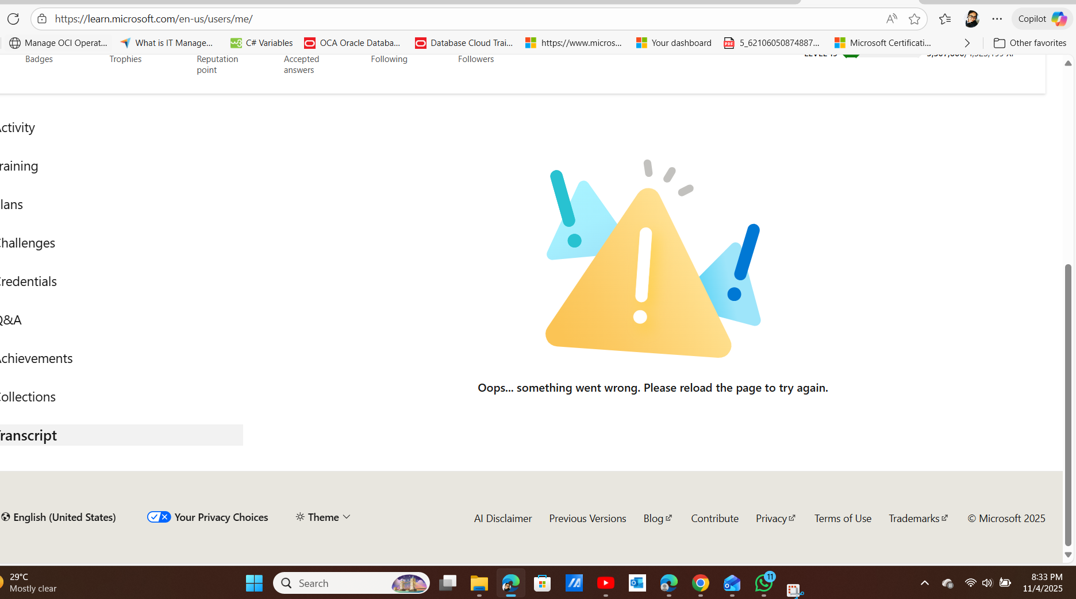Open the Manage OCI Operat... bookmark
The height and width of the screenshot is (599, 1076).
(59, 43)
